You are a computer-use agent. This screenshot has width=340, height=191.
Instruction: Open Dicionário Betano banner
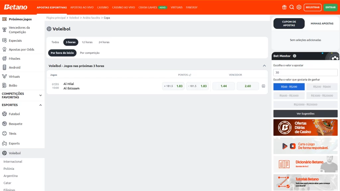305,164
